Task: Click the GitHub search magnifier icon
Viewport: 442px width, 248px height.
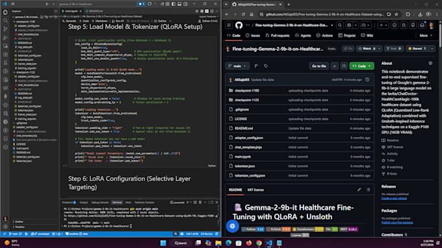Action: coord(340,25)
